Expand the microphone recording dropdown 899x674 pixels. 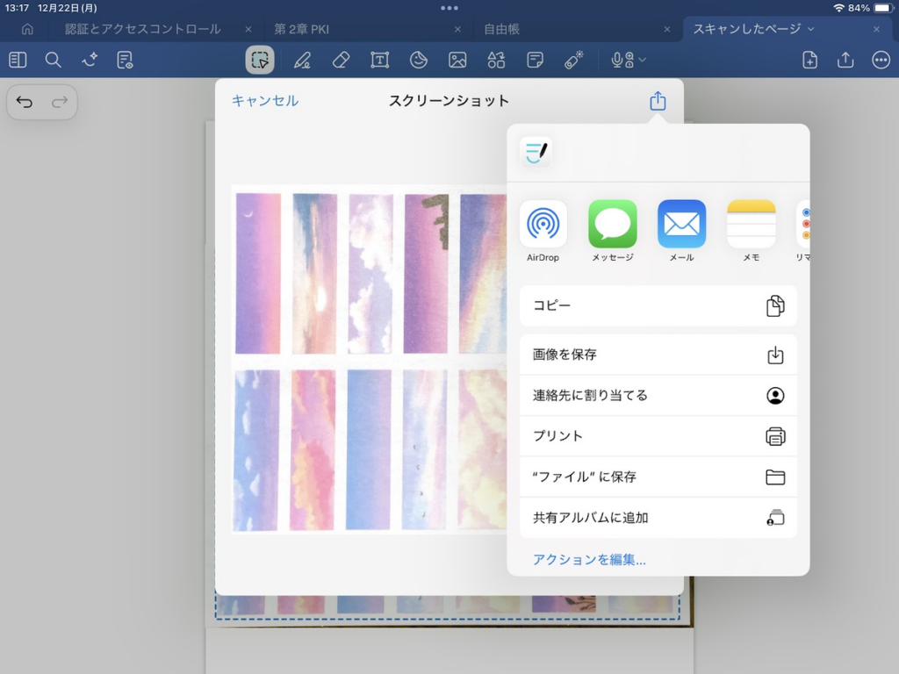point(643,60)
